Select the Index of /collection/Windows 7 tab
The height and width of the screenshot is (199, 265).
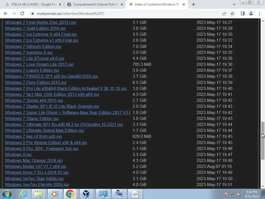[x=157, y=4]
